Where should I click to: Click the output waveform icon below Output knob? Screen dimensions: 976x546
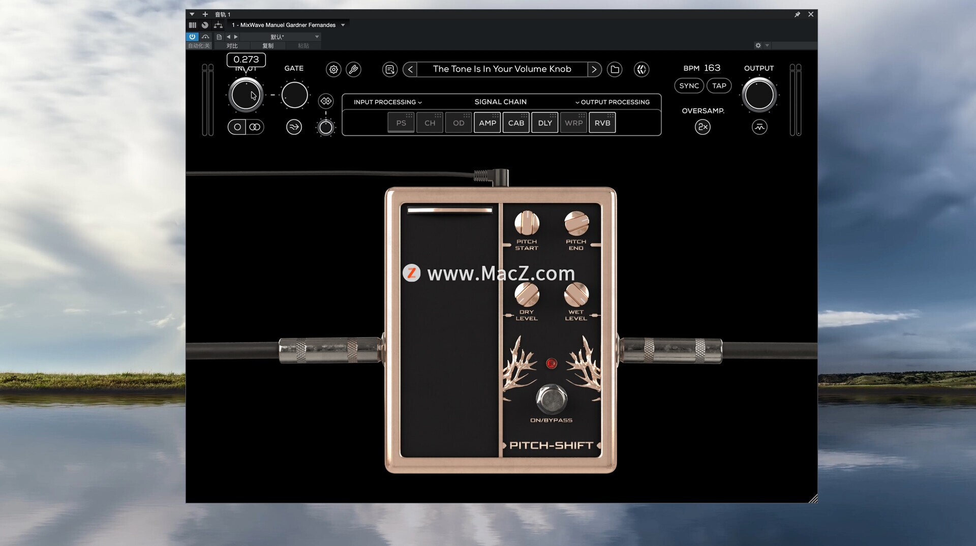(759, 127)
